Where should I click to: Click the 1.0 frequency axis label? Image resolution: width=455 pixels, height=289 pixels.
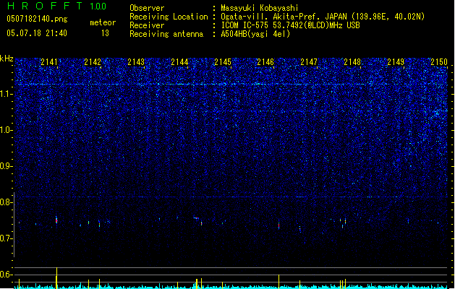7,130
